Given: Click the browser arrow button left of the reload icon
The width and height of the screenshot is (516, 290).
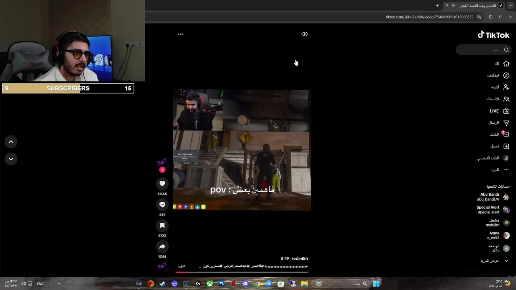Looking at the screenshot, I should click(500, 17).
